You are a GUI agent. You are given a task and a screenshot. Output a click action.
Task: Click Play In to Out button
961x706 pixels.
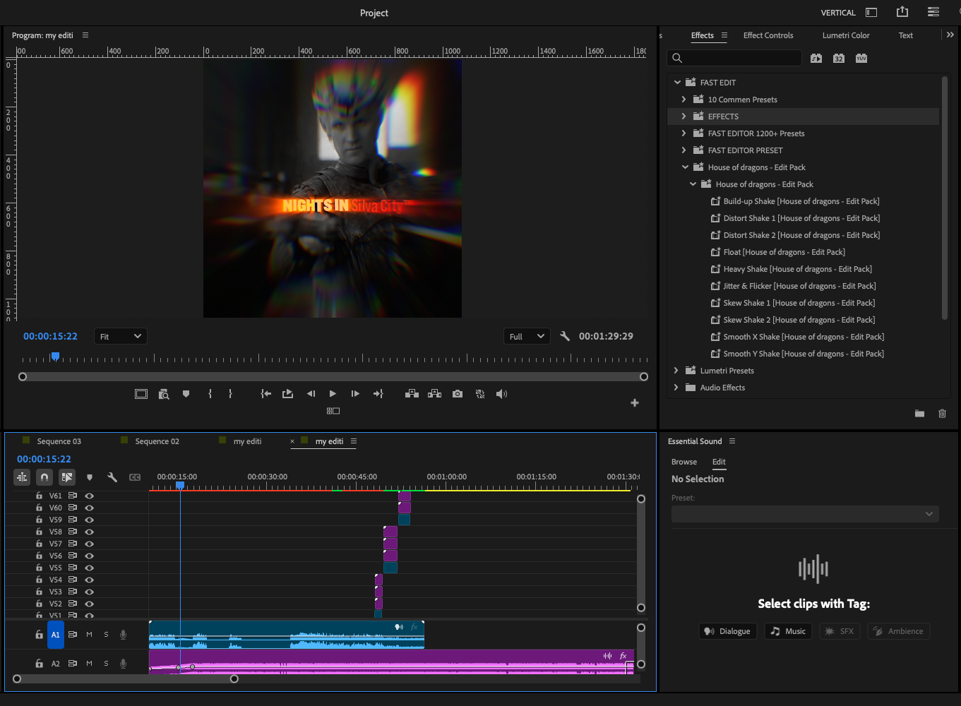coord(287,394)
